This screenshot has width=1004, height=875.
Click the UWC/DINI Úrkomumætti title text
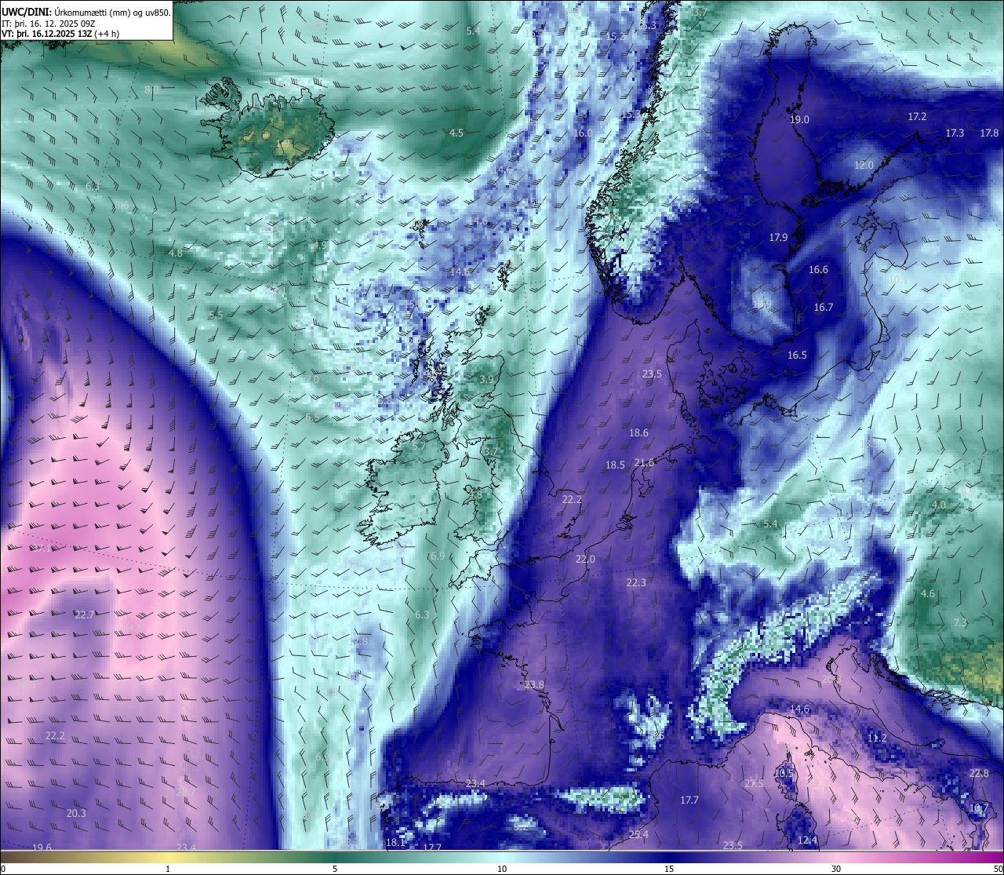[x=85, y=12]
